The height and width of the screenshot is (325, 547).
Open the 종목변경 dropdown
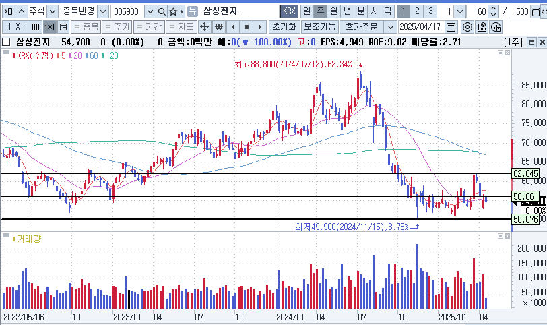pyautogui.click(x=102, y=11)
